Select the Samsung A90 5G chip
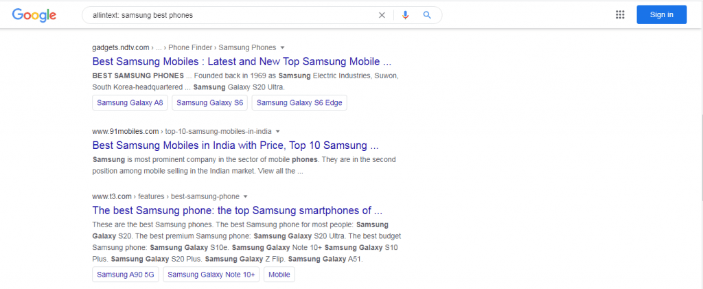 tap(126, 275)
